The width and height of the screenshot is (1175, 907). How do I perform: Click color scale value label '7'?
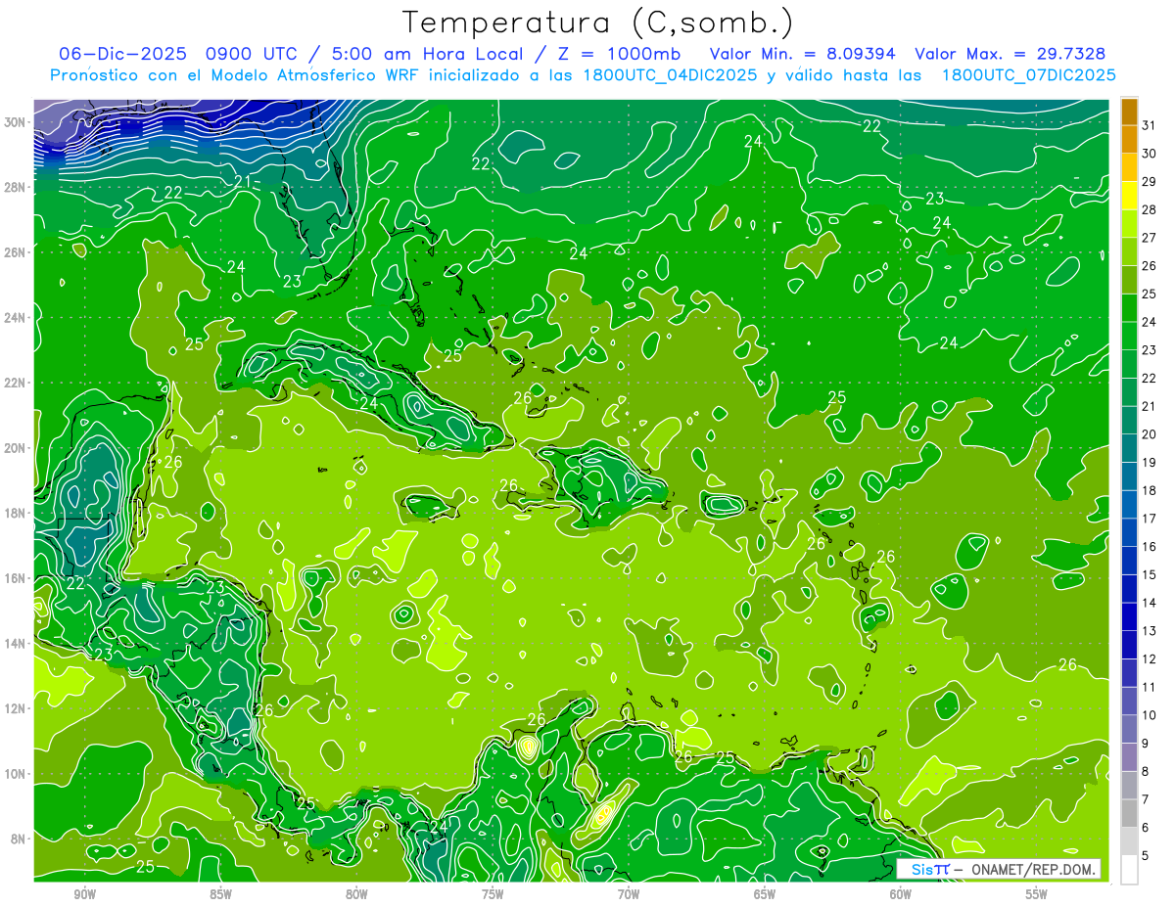pos(1147,799)
